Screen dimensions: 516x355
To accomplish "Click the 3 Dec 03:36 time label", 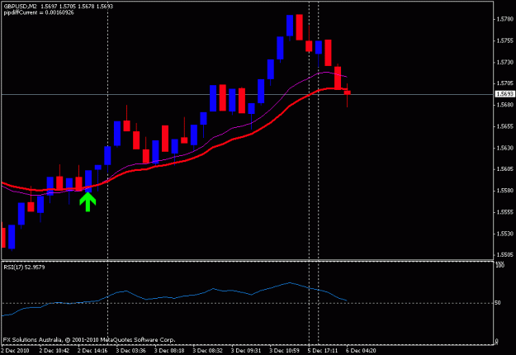I will 131,351.
